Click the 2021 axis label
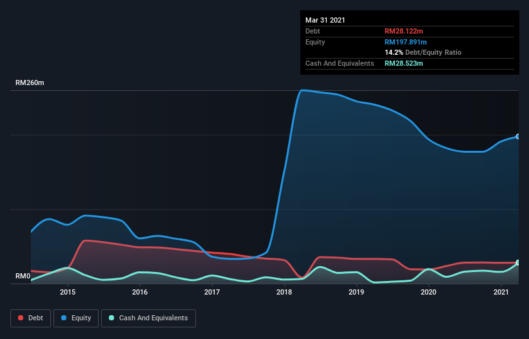The width and height of the screenshot is (529, 339). [x=501, y=292]
